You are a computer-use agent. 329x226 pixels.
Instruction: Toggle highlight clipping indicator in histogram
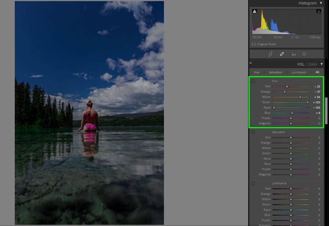pos(318,12)
